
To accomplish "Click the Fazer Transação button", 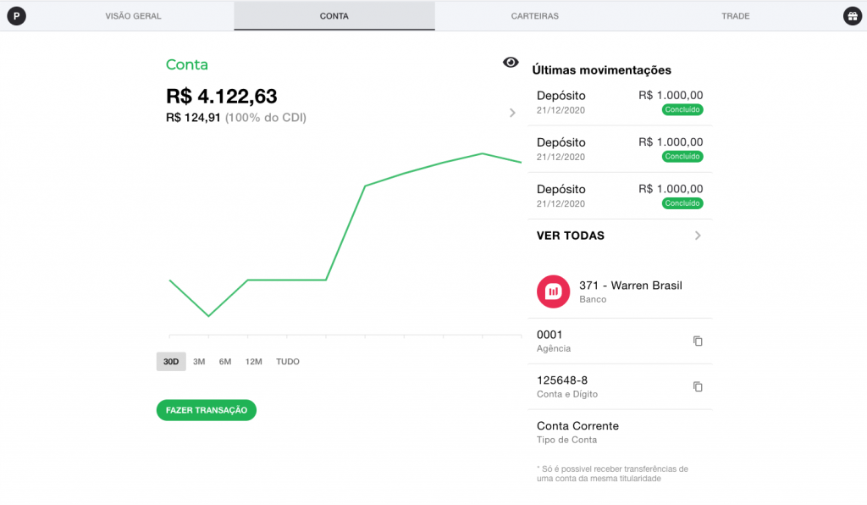I will tap(206, 410).
